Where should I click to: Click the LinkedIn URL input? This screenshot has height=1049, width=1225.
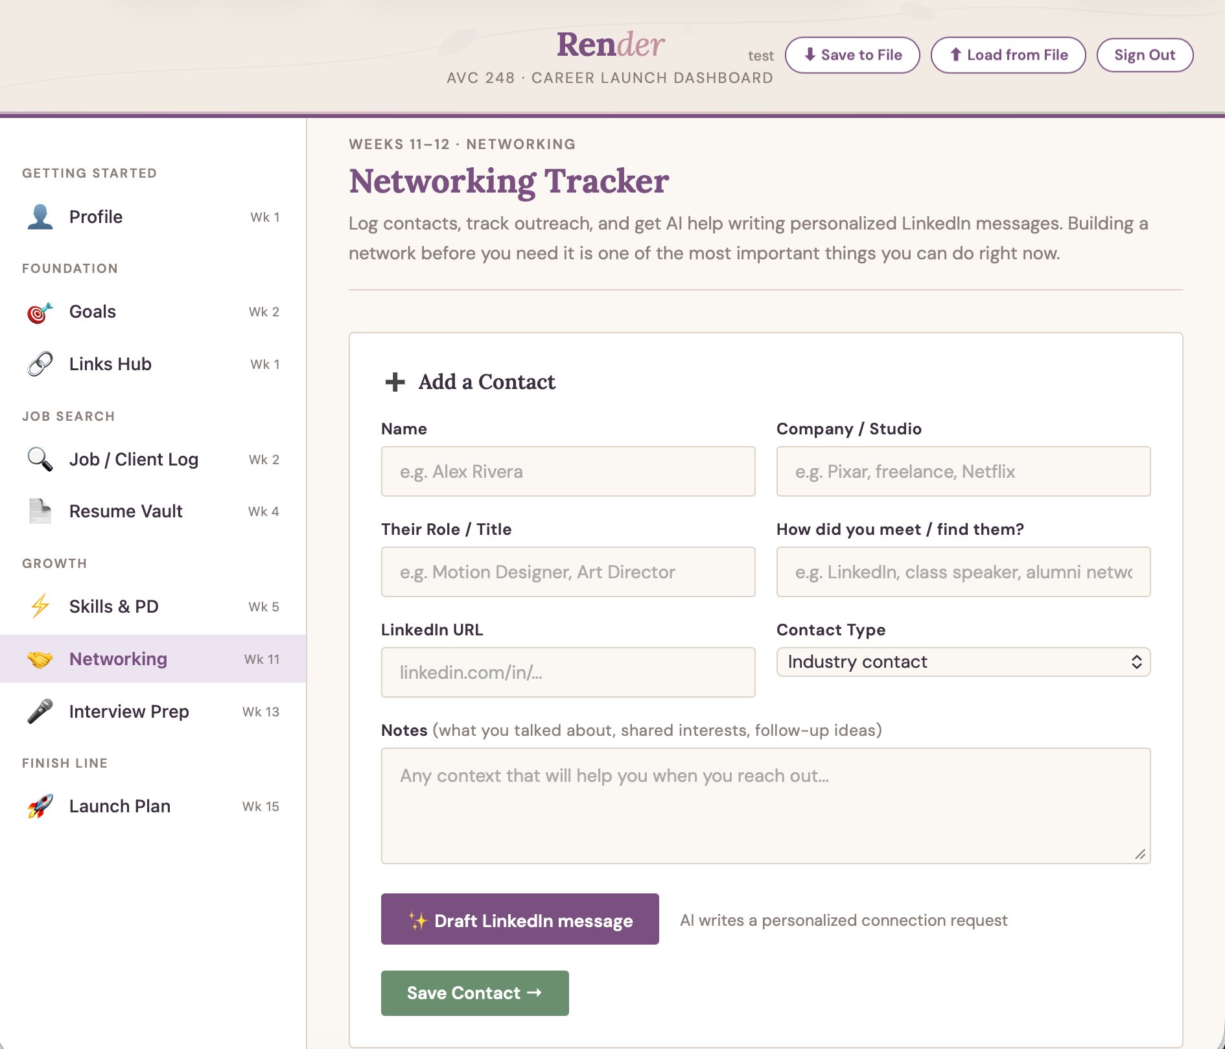[x=568, y=672]
